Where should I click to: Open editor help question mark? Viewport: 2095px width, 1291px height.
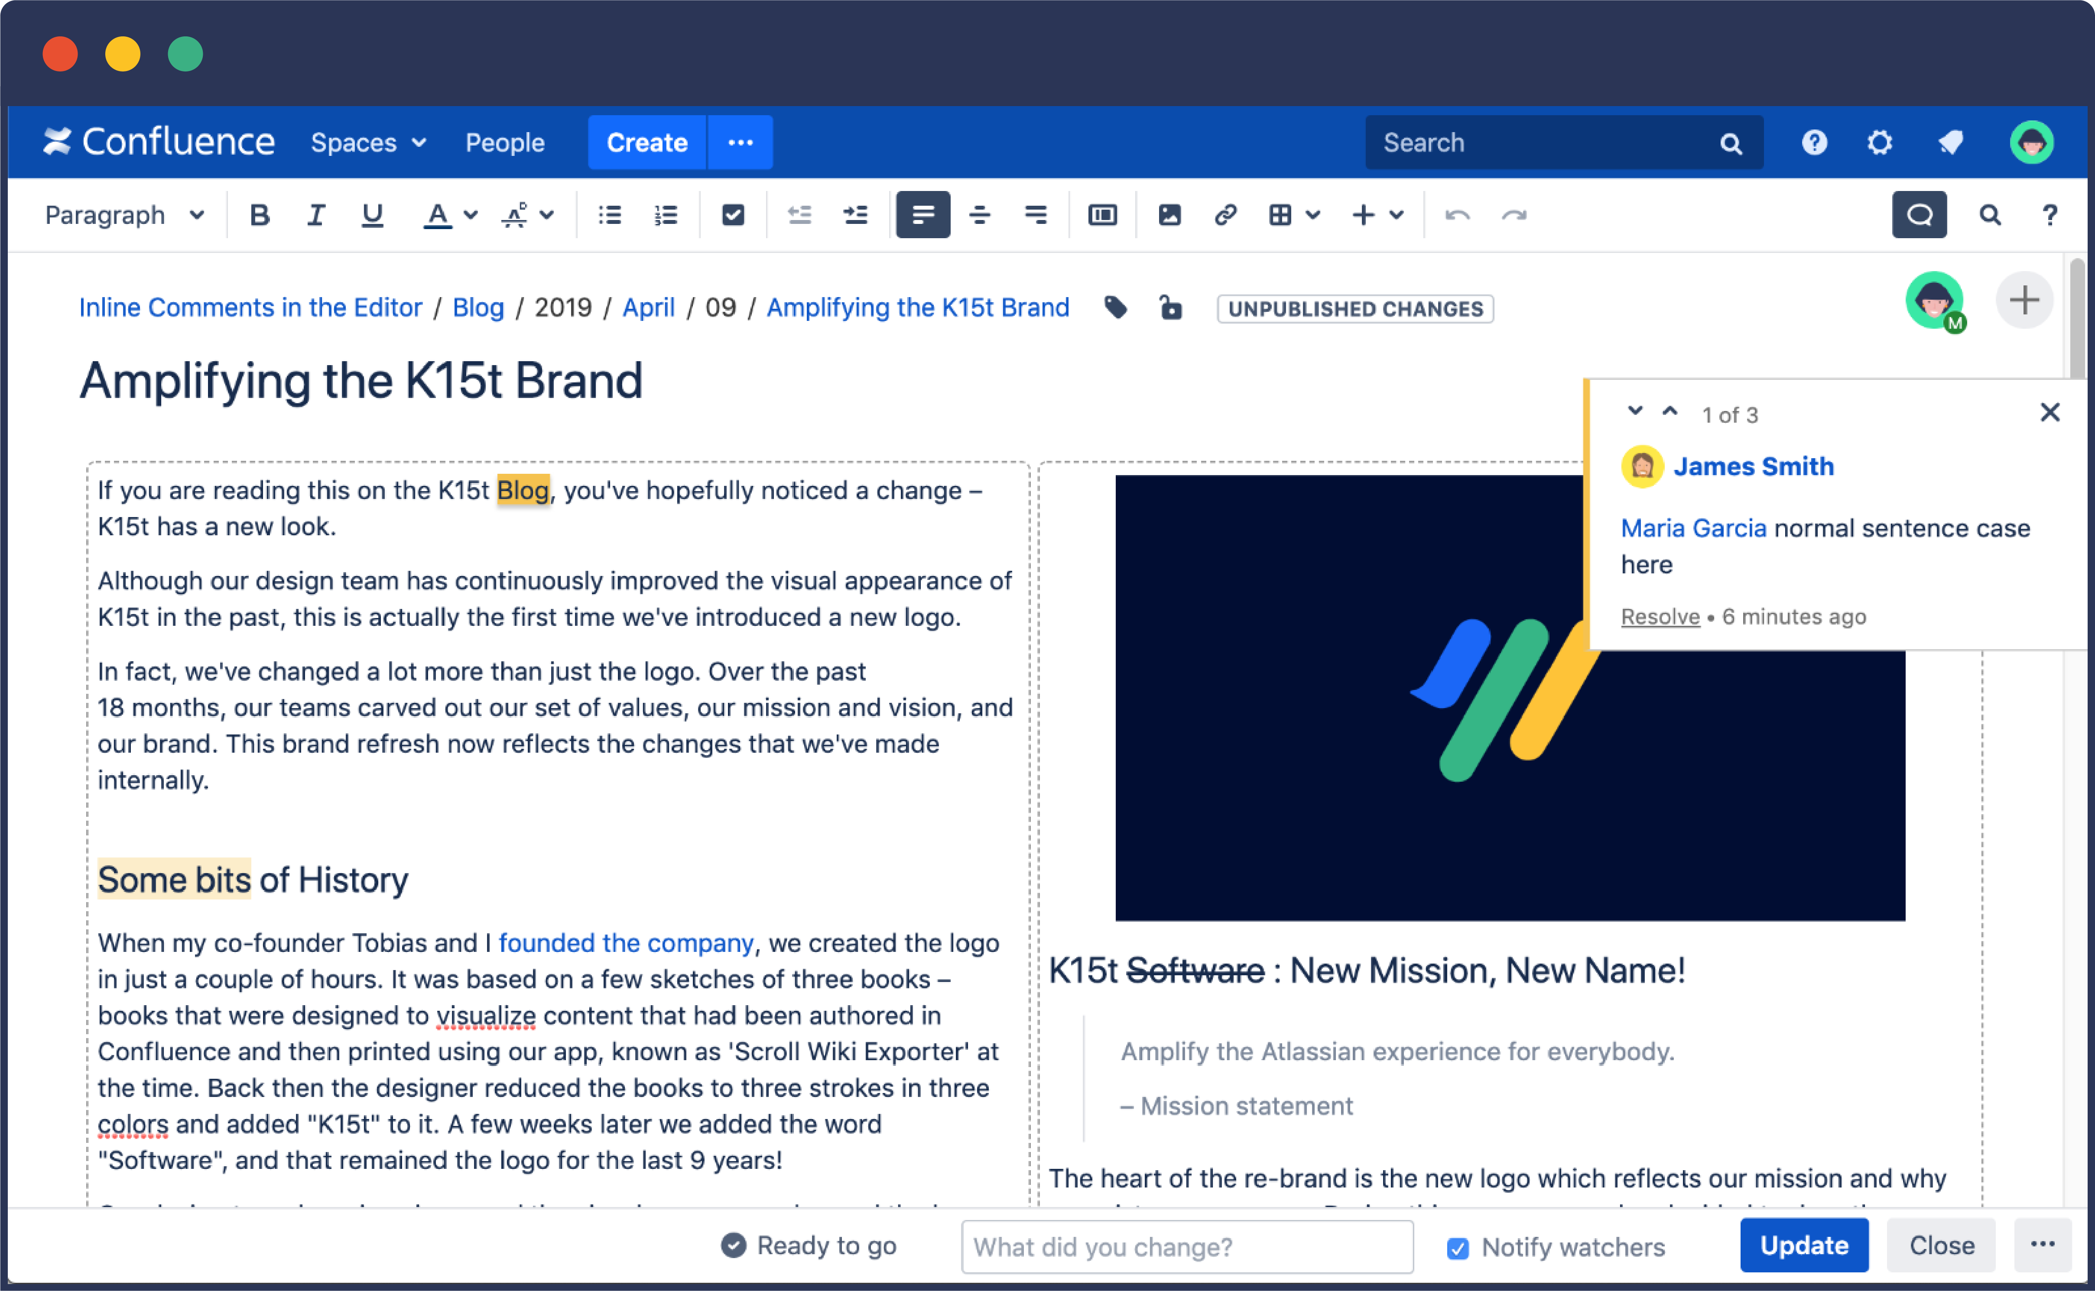click(2050, 215)
